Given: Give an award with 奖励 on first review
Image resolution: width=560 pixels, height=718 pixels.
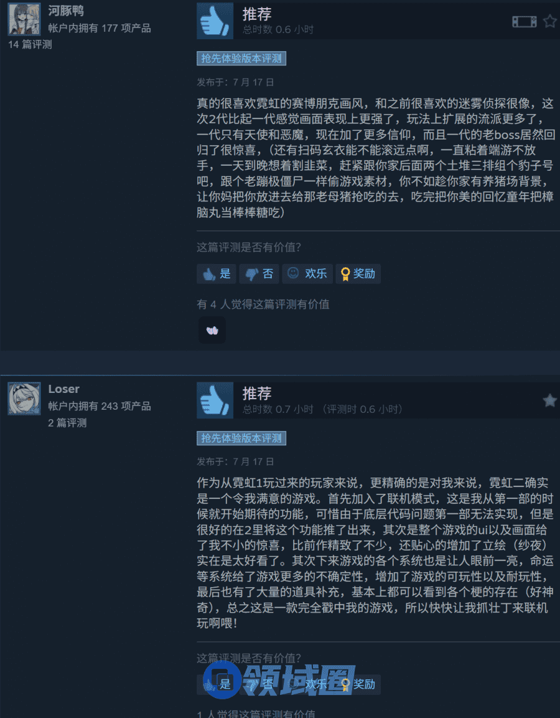Looking at the screenshot, I should click(358, 274).
